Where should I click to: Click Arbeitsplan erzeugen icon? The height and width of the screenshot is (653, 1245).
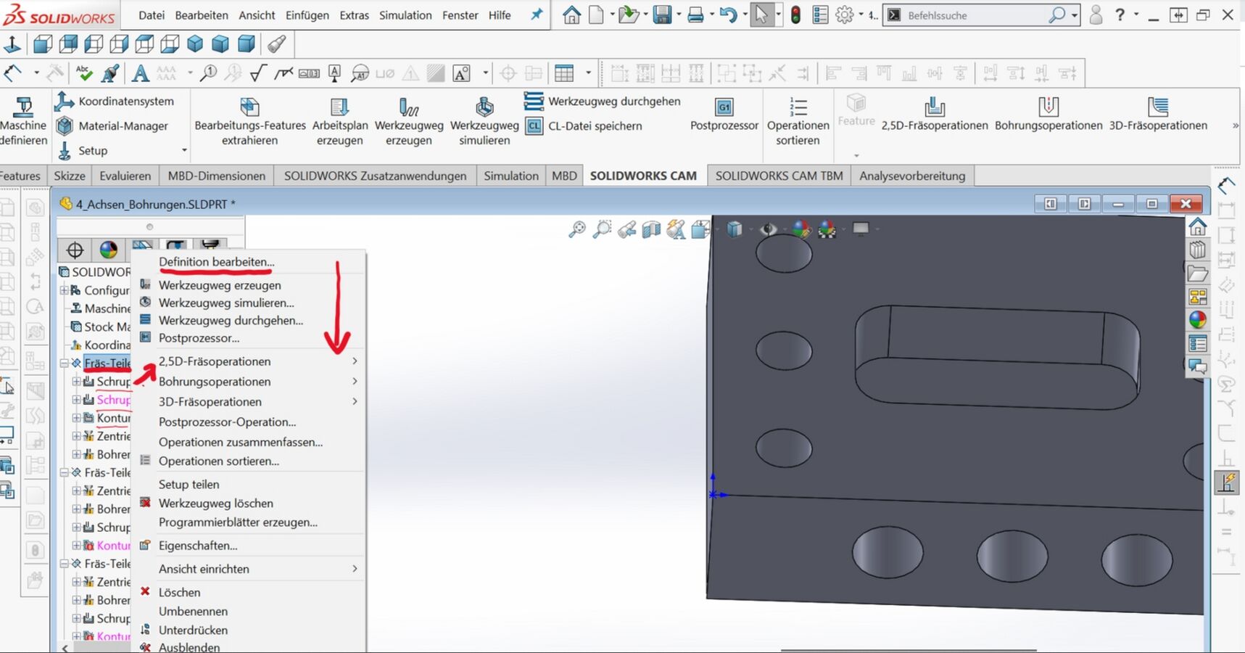click(339, 108)
